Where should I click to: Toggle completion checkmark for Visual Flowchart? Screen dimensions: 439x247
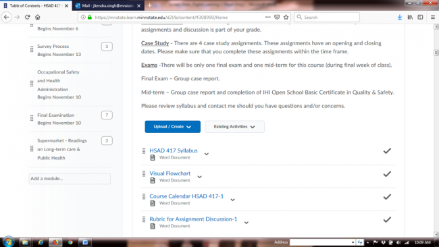(387, 173)
